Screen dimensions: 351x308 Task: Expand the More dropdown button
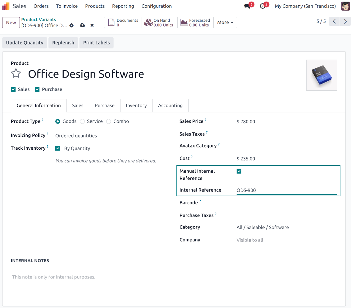point(225,22)
